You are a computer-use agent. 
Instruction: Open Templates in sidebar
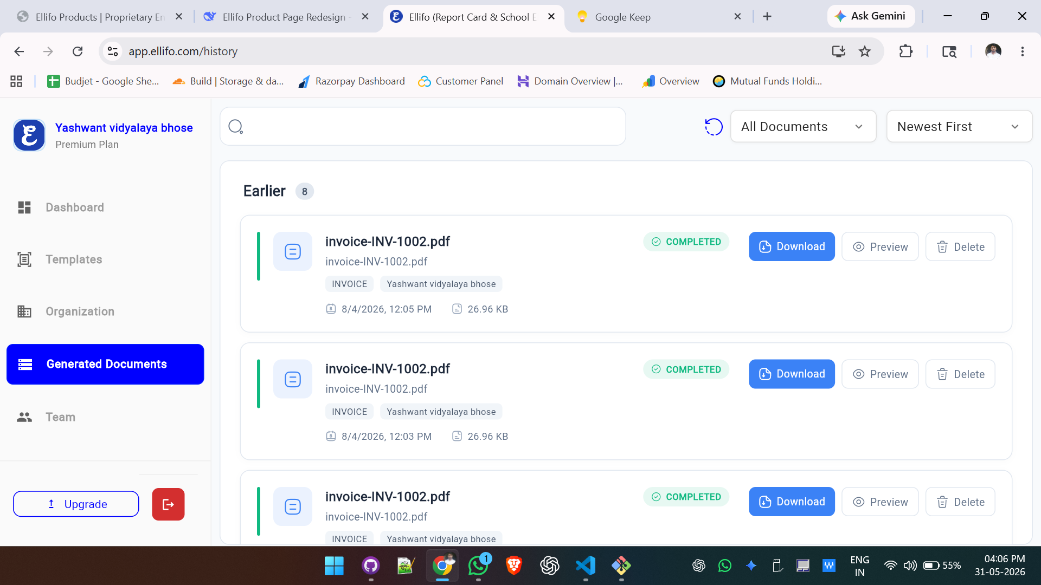(74, 259)
